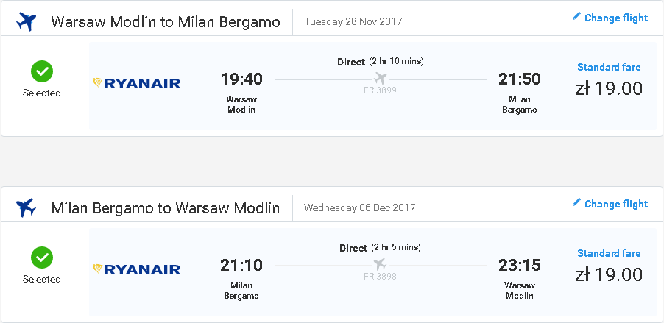Toggle the green Selected checkmark for return flight
Image resolution: width=664 pixels, height=323 pixels.
click(42, 258)
